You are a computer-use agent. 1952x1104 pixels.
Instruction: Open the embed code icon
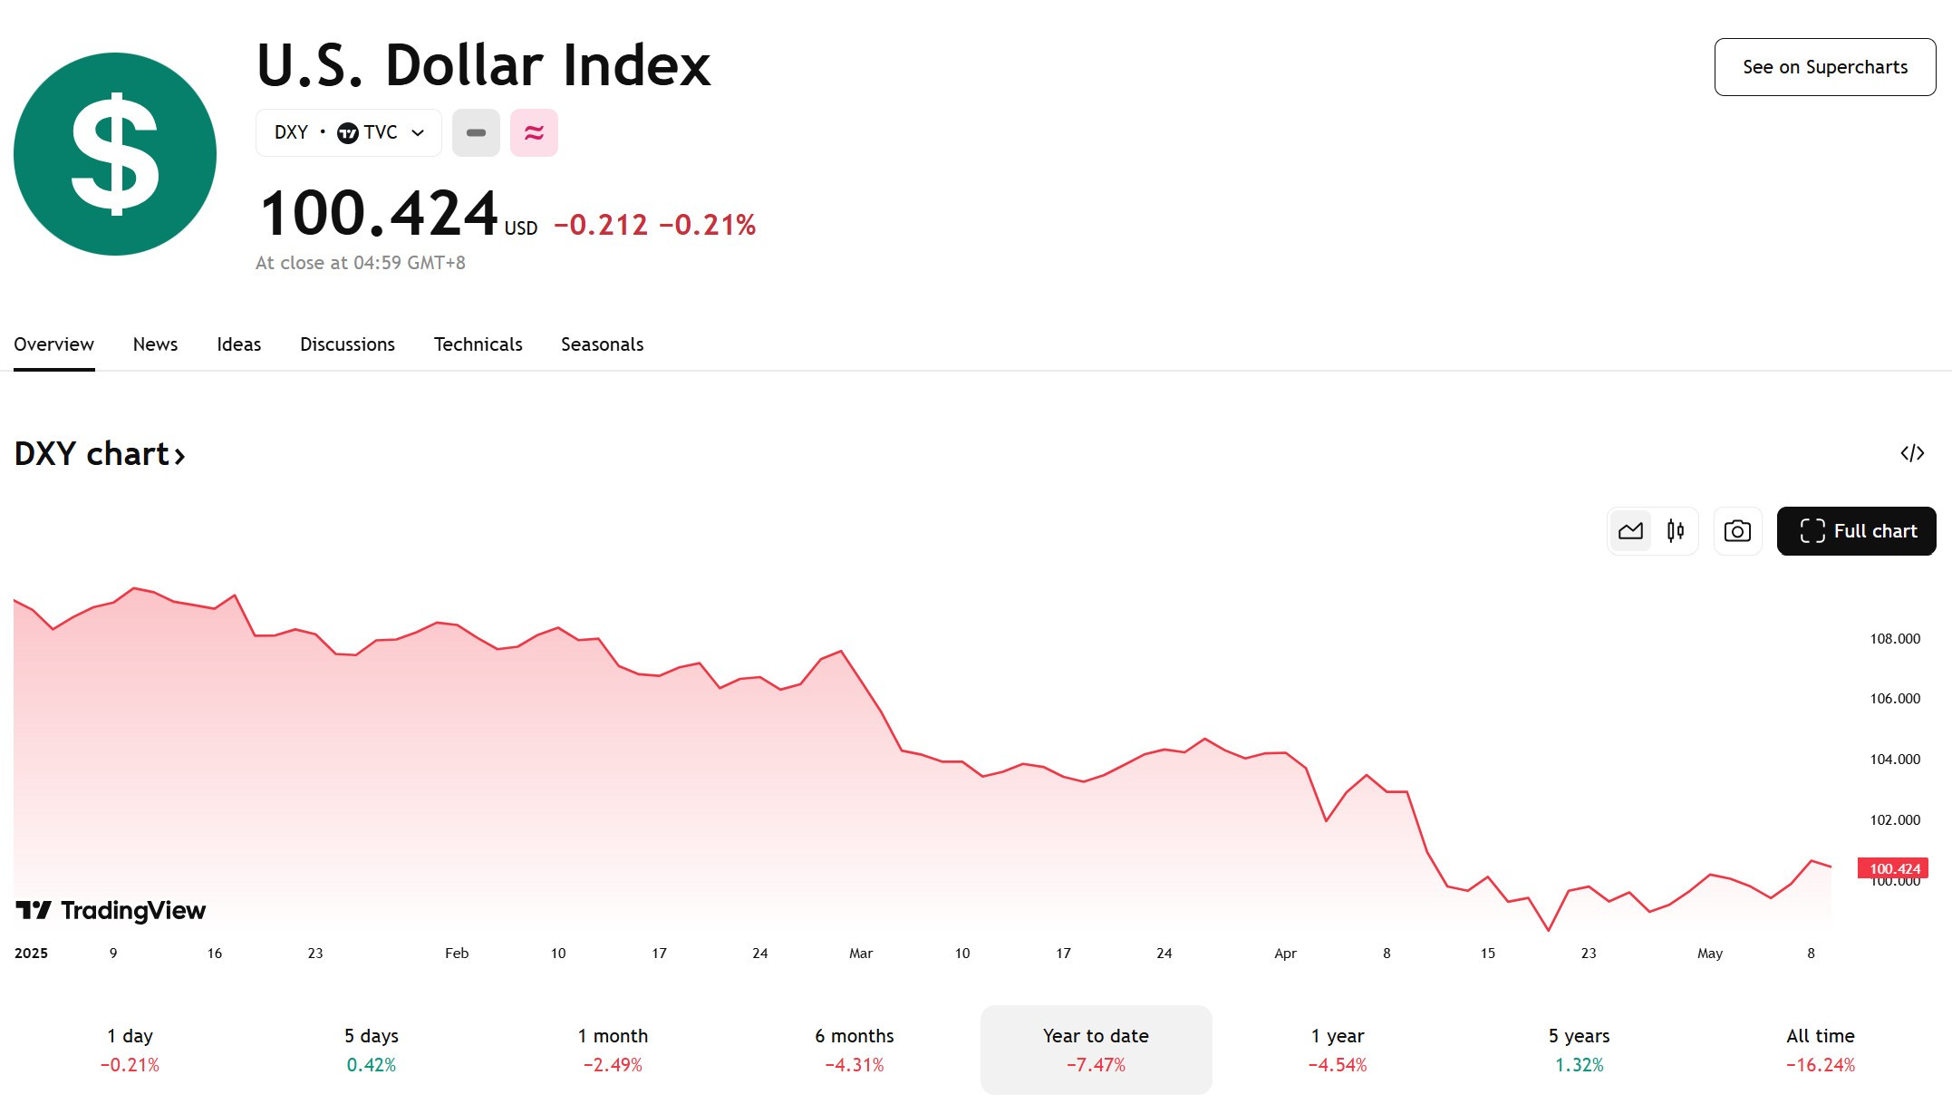(1912, 453)
